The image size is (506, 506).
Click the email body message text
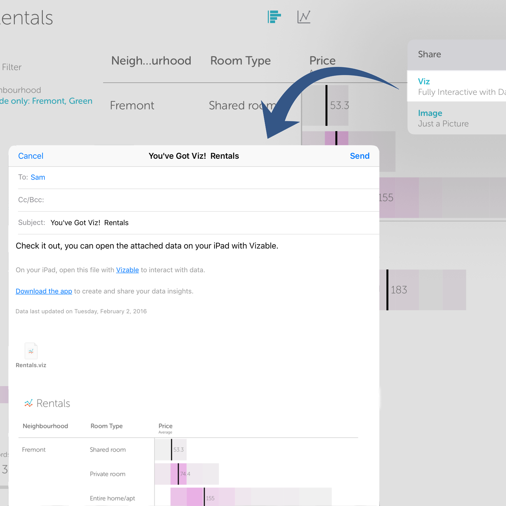click(x=147, y=246)
